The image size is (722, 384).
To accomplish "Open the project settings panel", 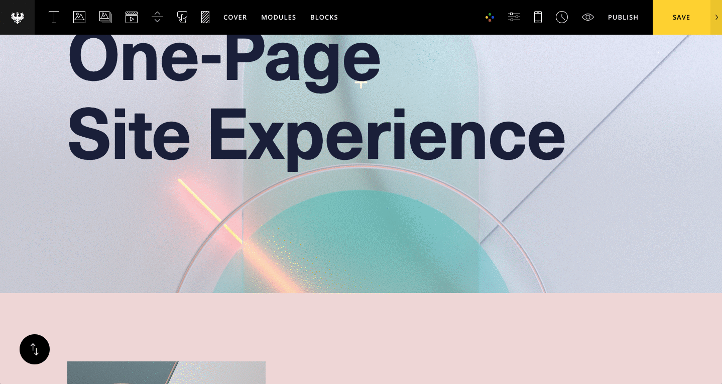I will point(514,17).
